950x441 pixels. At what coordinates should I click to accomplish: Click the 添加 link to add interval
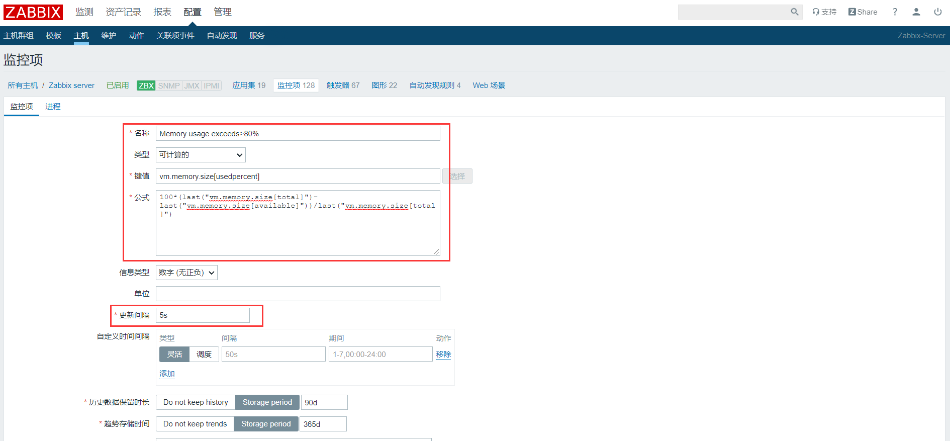[167, 374]
